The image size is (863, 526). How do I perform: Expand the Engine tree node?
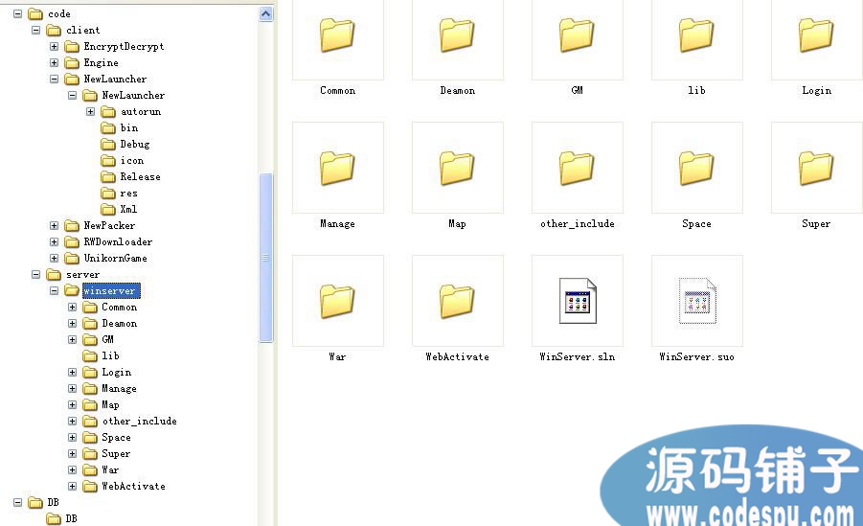click(54, 63)
